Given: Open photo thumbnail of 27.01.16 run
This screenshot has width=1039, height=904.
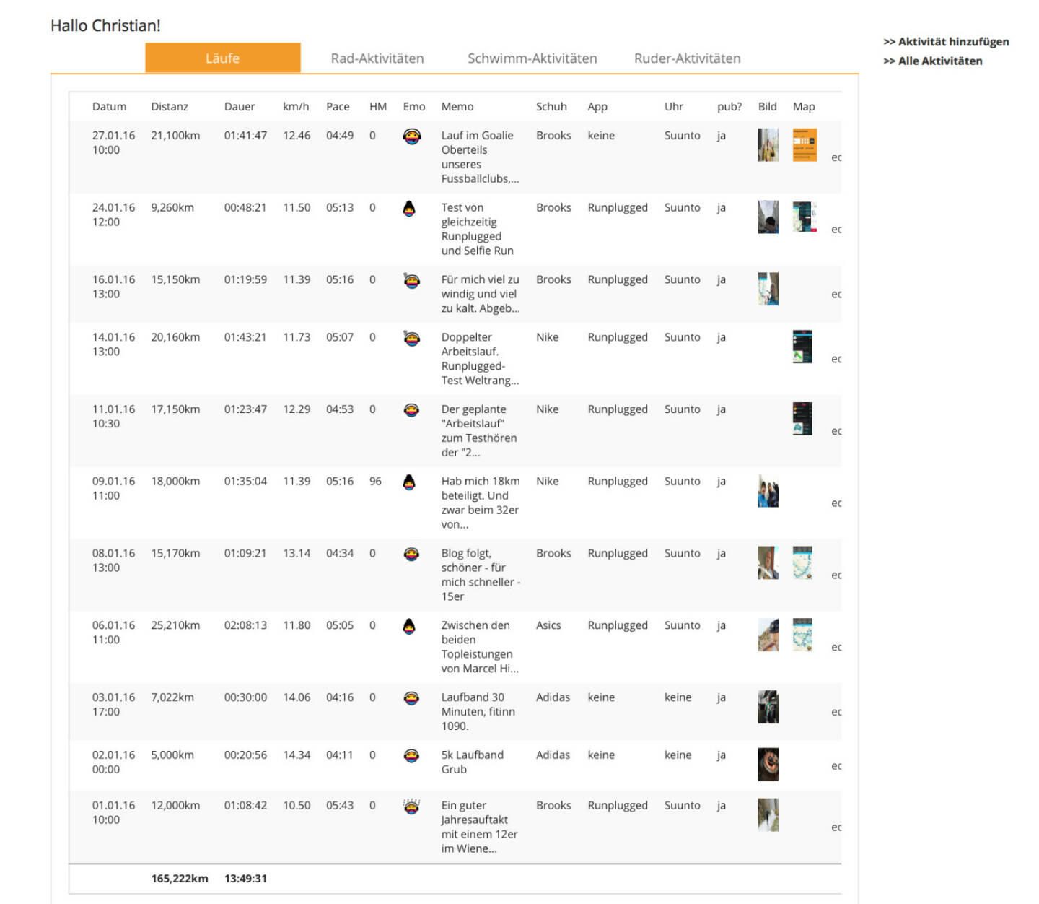Looking at the screenshot, I should 768,145.
